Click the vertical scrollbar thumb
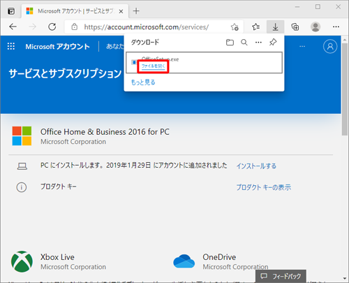Viewport: 349px width, 283px height. tap(345, 89)
